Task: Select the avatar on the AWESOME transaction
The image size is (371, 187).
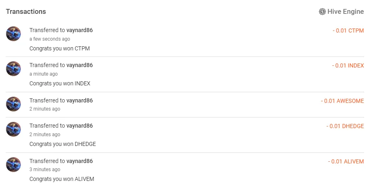Action: (13, 104)
